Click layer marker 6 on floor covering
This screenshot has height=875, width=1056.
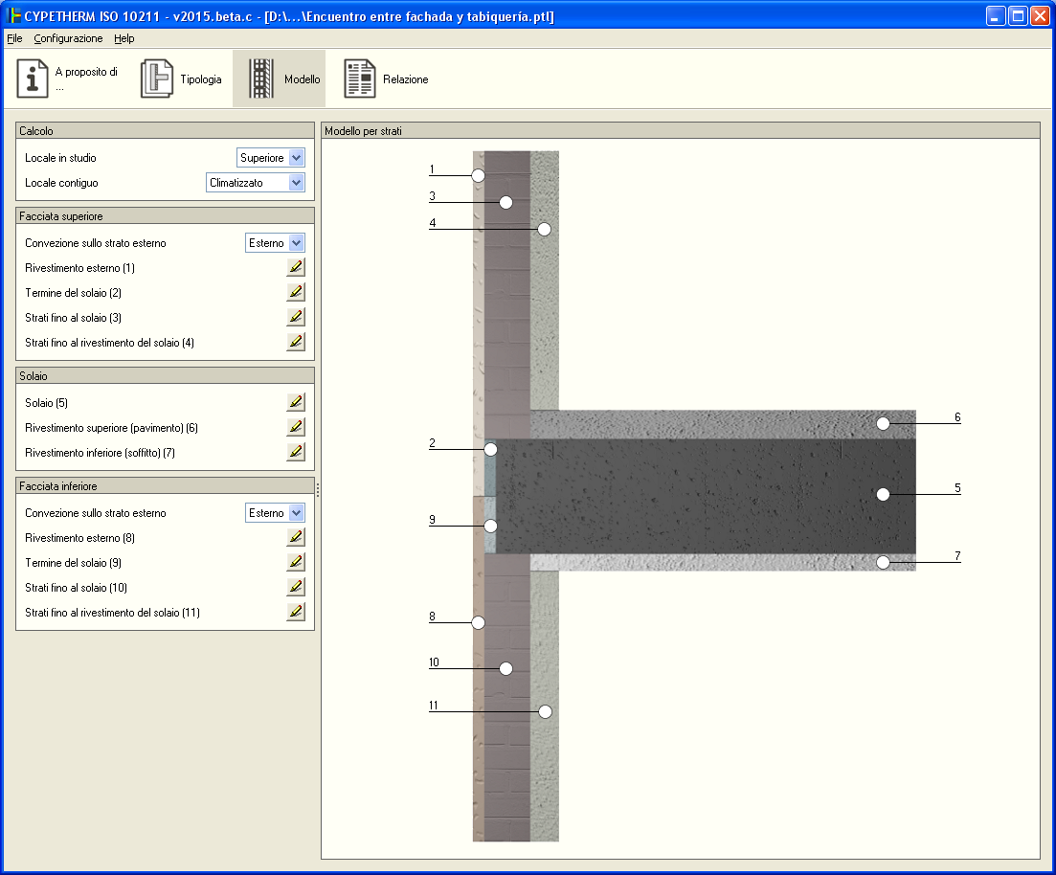(x=883, y=424)
